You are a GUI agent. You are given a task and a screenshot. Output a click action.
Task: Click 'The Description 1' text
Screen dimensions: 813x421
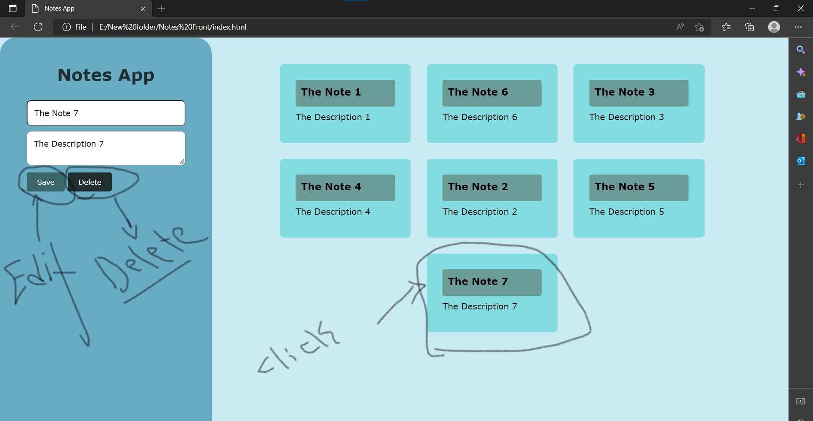click(x=333, y=117)
